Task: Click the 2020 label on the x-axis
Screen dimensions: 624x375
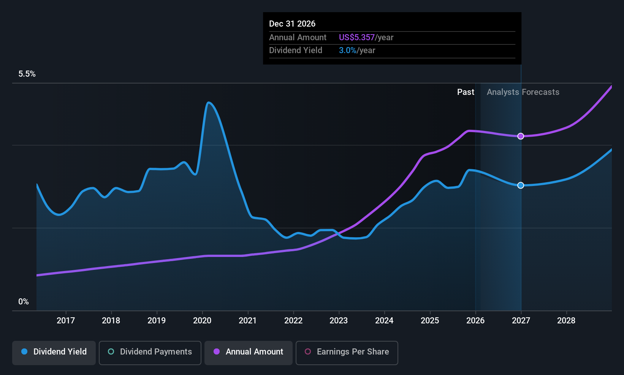Action: 202,321
